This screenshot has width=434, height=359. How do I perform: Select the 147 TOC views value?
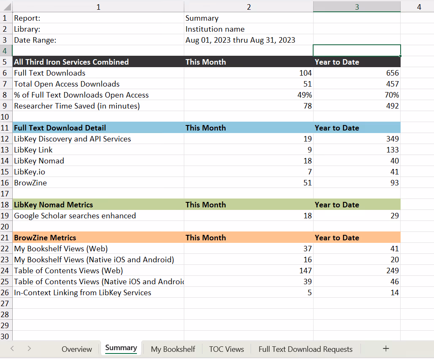pyautogui.click(x=248, y=270)
